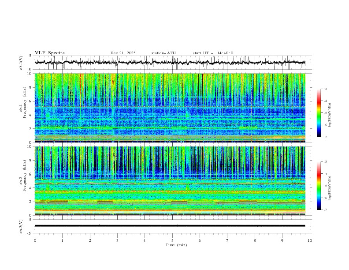Select the date "Dec. 21, 2025"
349x270 pixels.
pyautogui.click(x=123, y=53)
